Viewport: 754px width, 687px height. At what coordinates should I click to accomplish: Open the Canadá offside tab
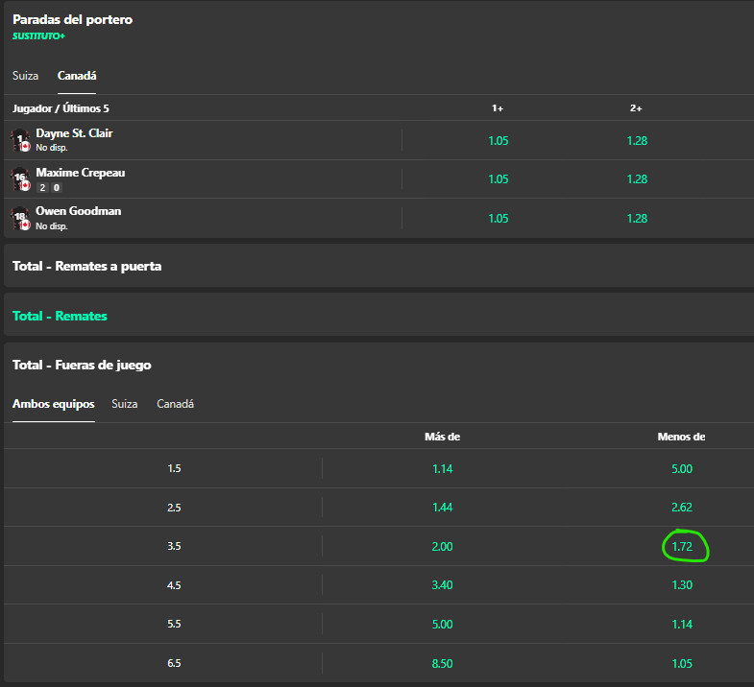[x=175, y=404]
